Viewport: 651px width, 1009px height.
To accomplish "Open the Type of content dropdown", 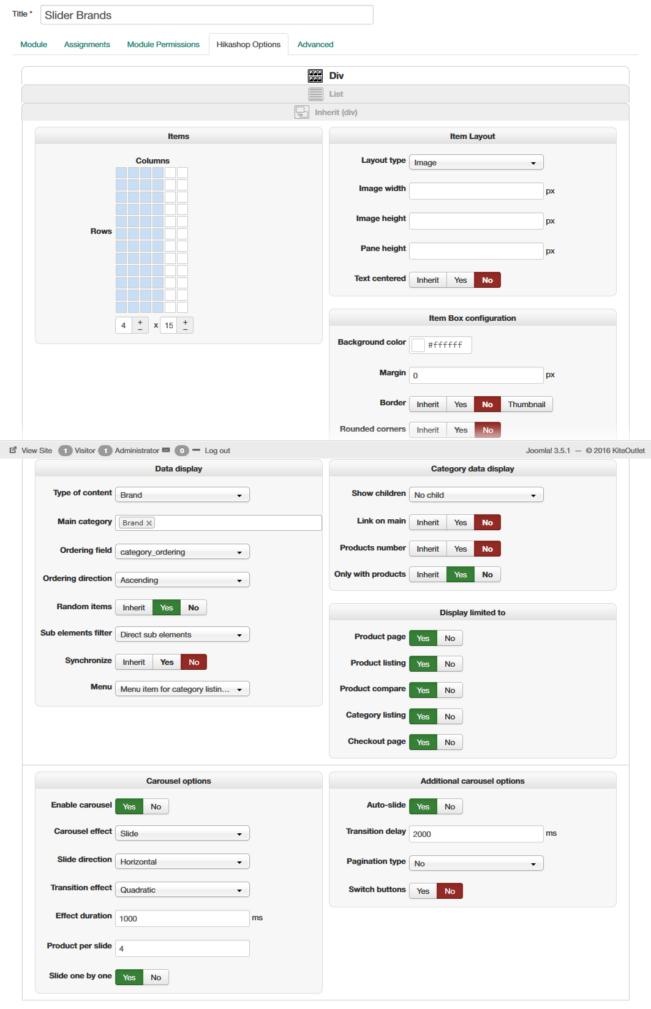I will coord(183,495).
